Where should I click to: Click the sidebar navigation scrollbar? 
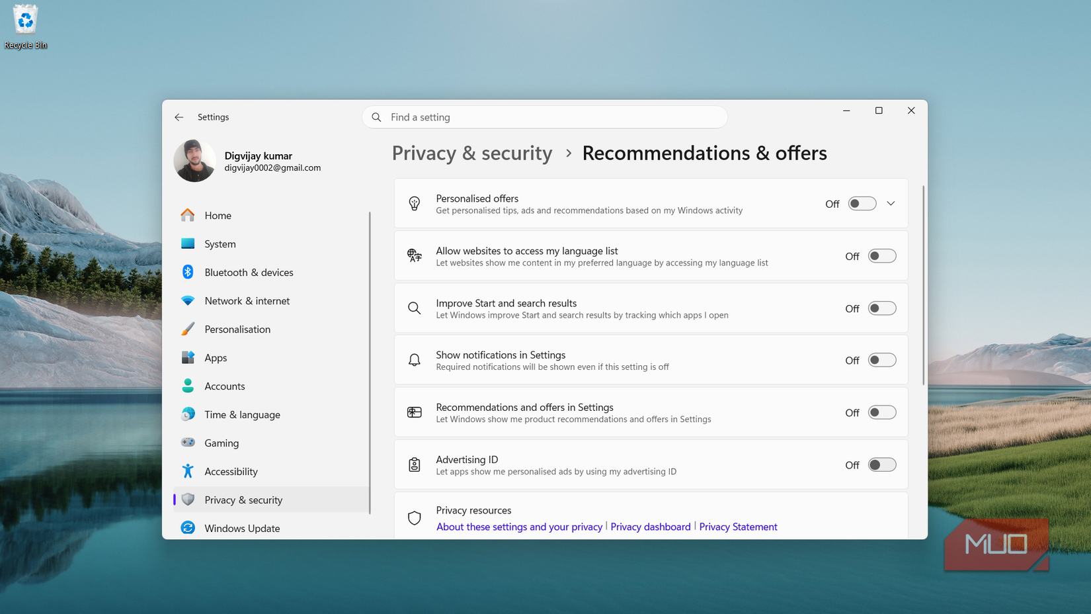pyautogui.click(x=370, y=363)
